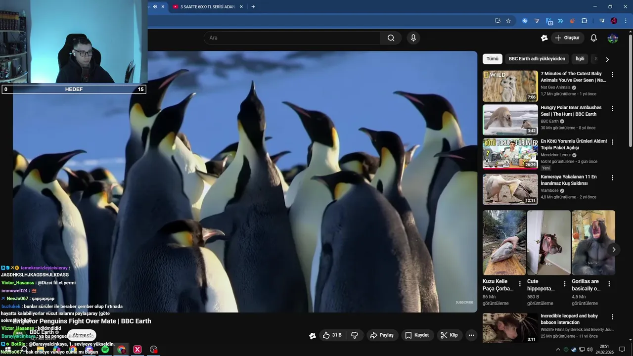Open the volume control in system tray

click(589, 350)
